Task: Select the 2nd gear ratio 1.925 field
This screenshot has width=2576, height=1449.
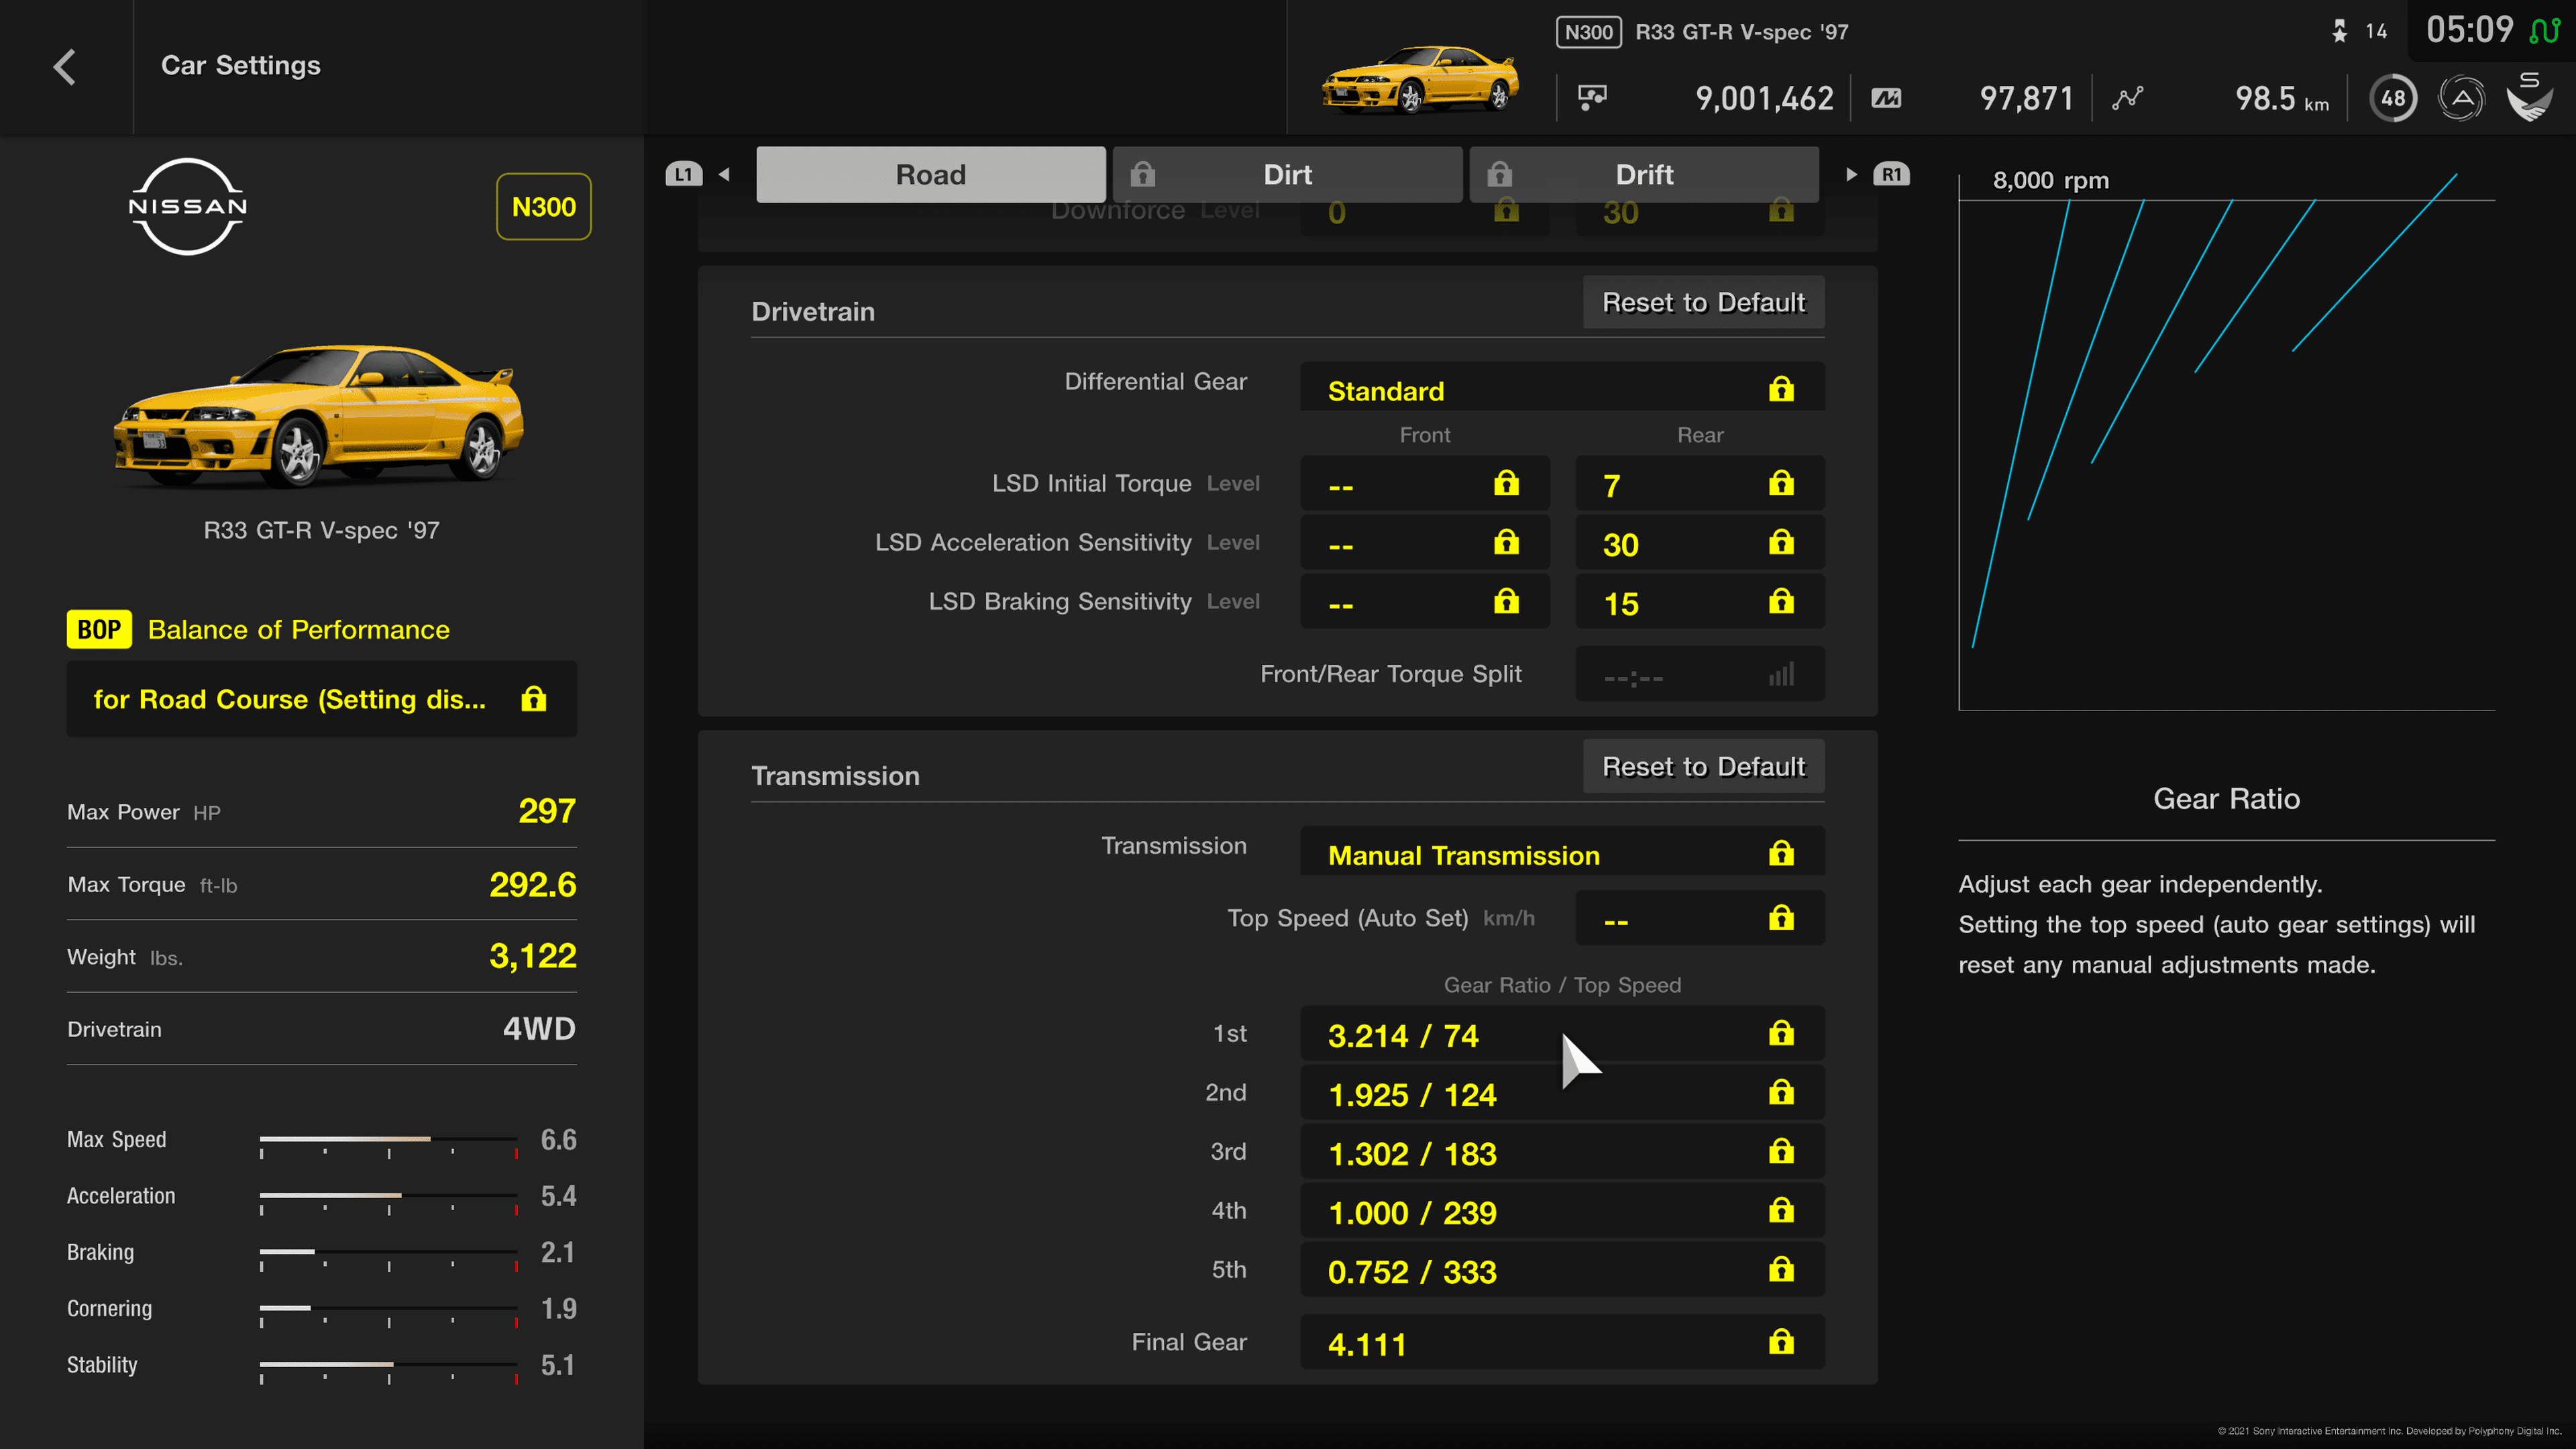Action: [1562, 1093]
